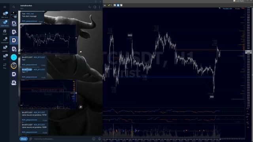Screen dimensions: 253x142
Task: Forward the first chart image message
Action: coord(81,52)
